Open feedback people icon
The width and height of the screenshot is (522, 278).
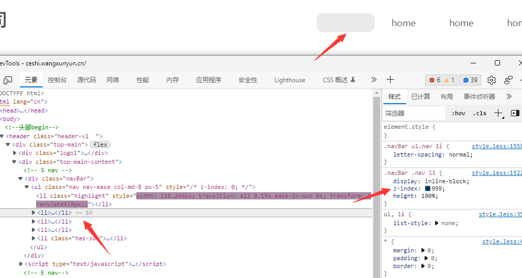pyautogui.click(x=508, y=80)
